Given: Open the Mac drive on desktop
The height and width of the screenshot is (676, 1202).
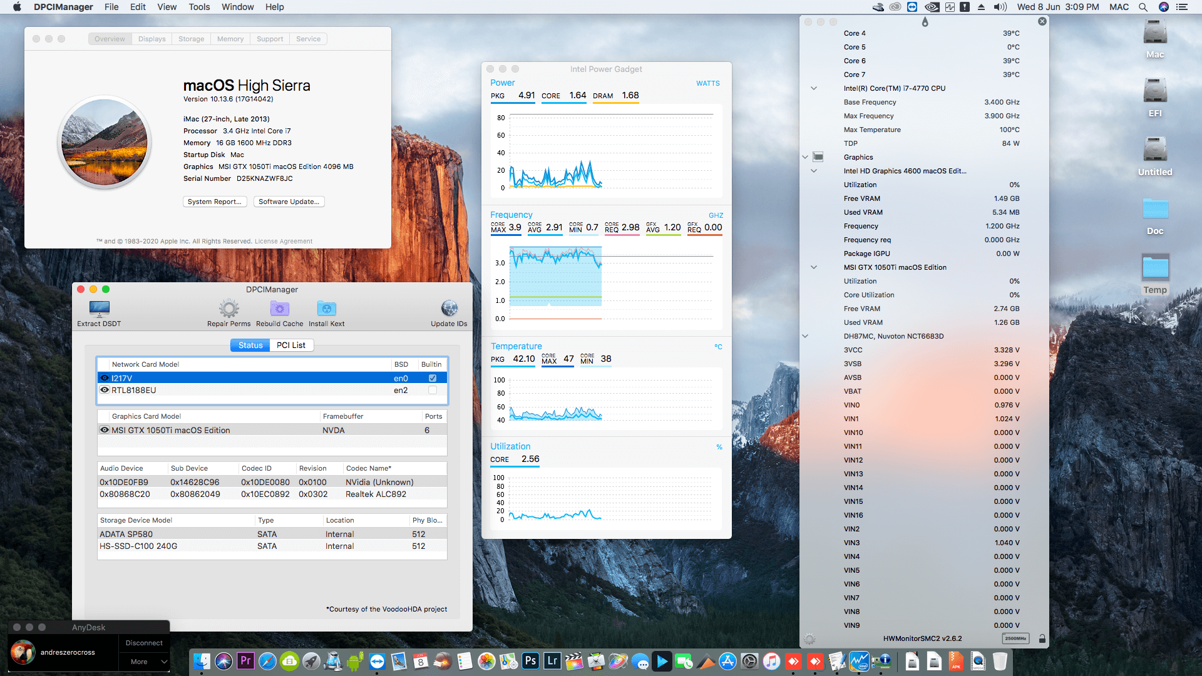Looking at the screenshot, I should (1155, 39).
